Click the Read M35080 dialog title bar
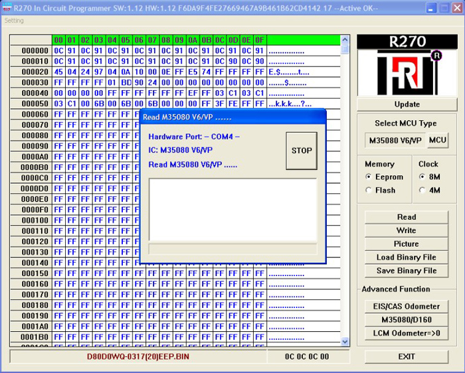 (x=232, y=117)
